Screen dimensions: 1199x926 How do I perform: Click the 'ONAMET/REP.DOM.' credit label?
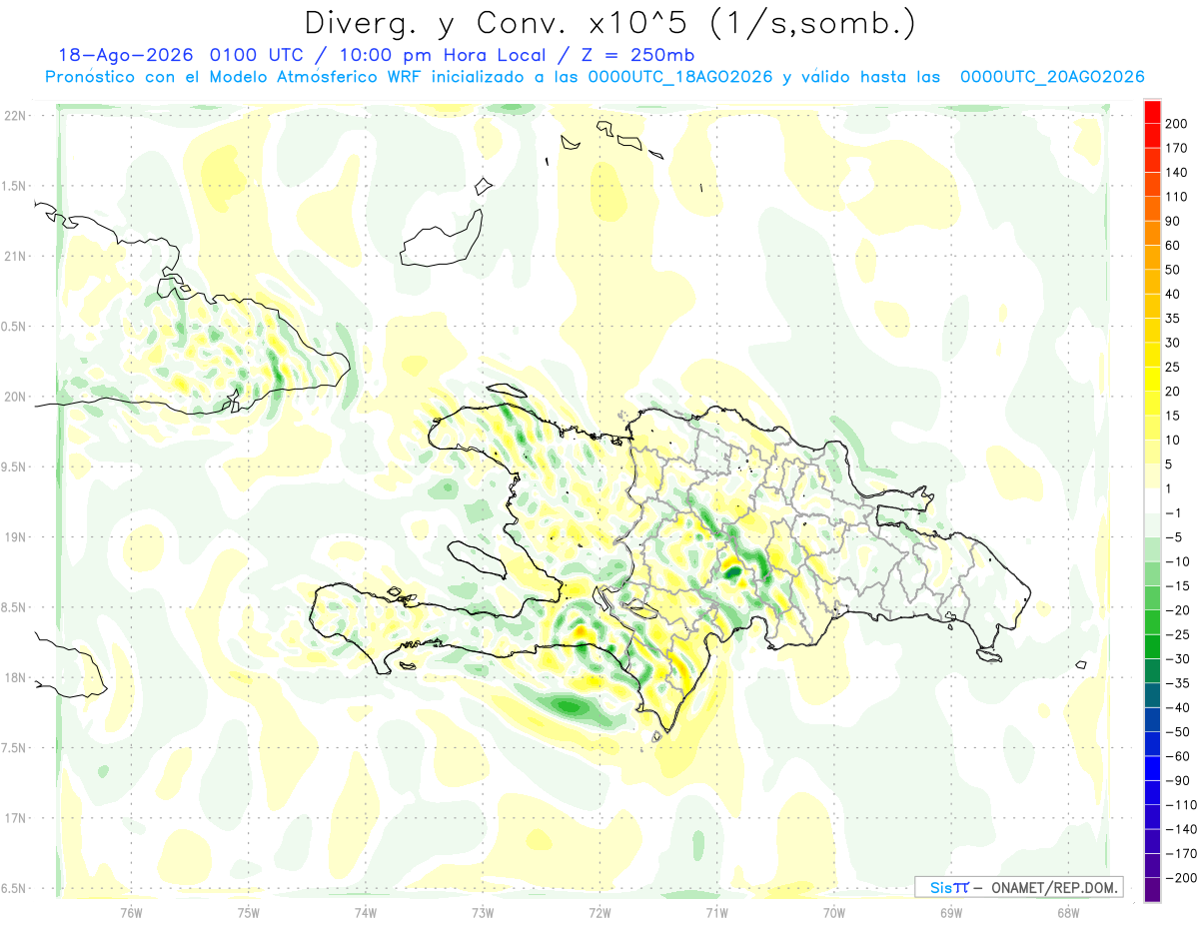point(1054,887)
